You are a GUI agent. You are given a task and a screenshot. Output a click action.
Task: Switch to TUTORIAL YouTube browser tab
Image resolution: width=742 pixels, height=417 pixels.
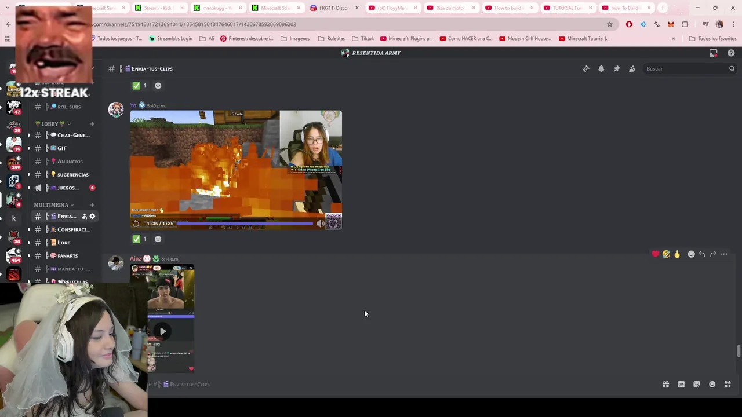coord(568,8)
